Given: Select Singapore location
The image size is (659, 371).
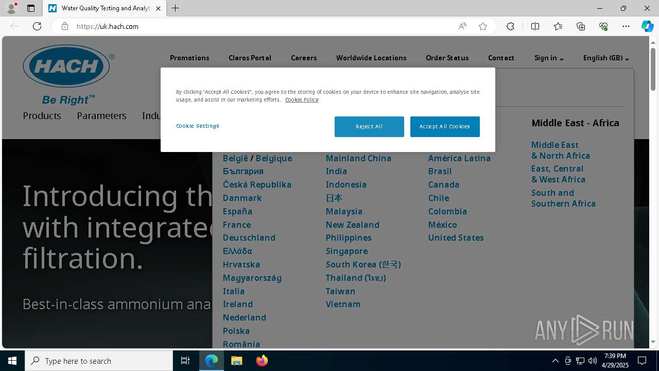Looking at the screenshot, I should click(x=346, y=251).
